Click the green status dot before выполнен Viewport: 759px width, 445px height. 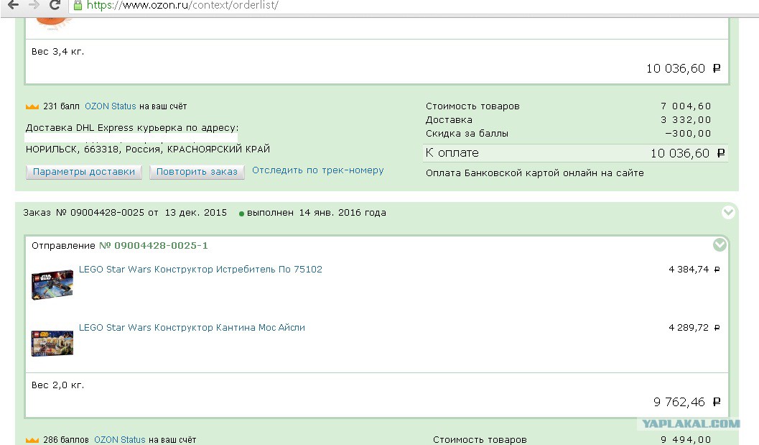click(x=241, y=214)
